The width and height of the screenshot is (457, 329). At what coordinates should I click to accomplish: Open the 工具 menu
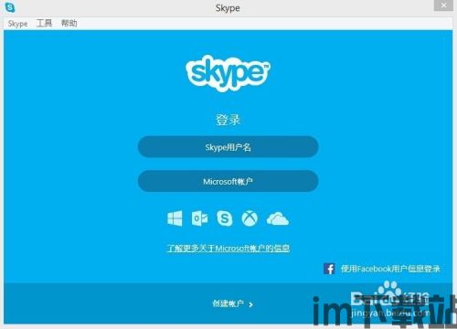(44, 23)
